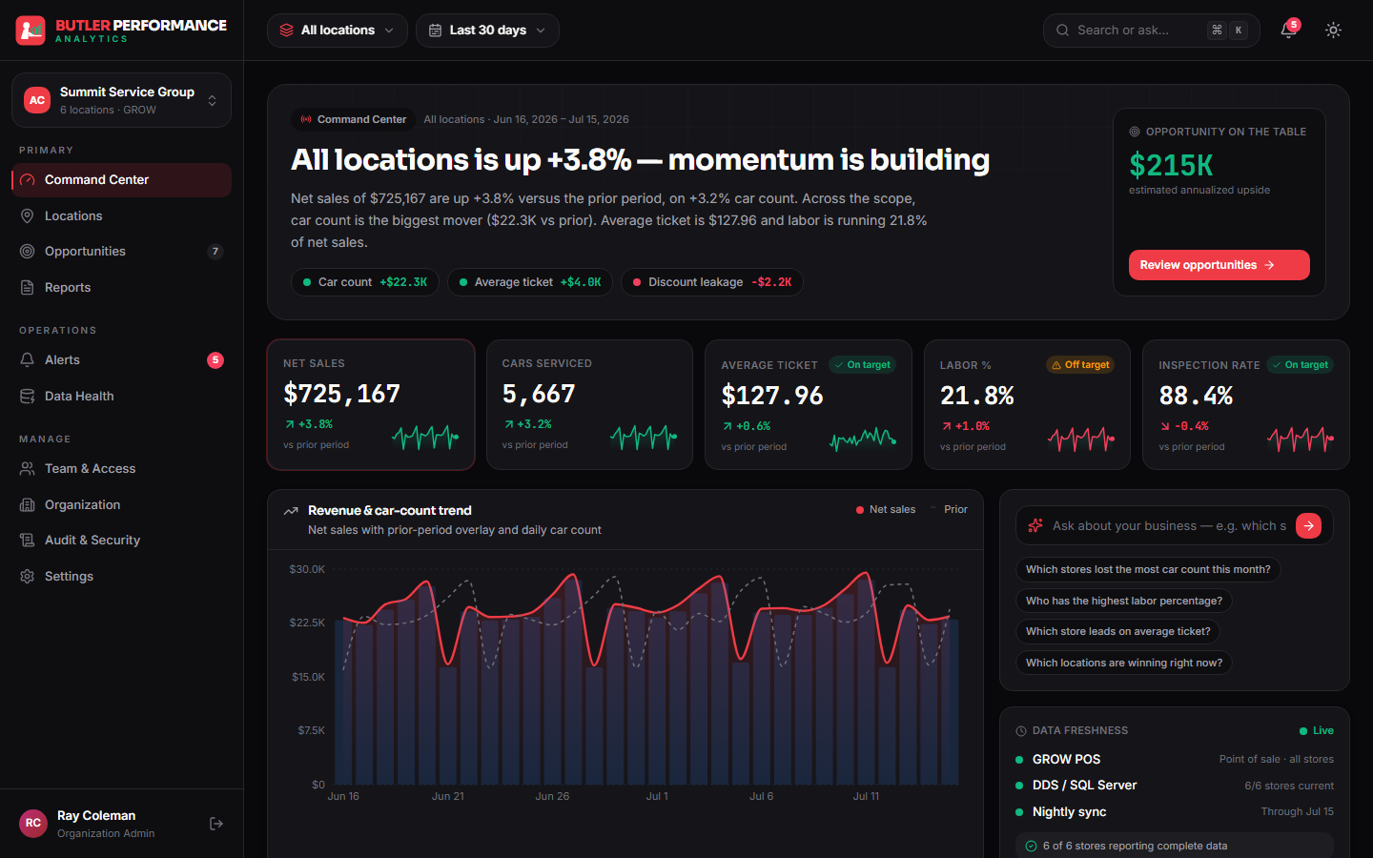The width and height of the screenshot is (1373, 858).
Task: Open Team & Access page
Action: pyautogui.click(x=121, y=469)
